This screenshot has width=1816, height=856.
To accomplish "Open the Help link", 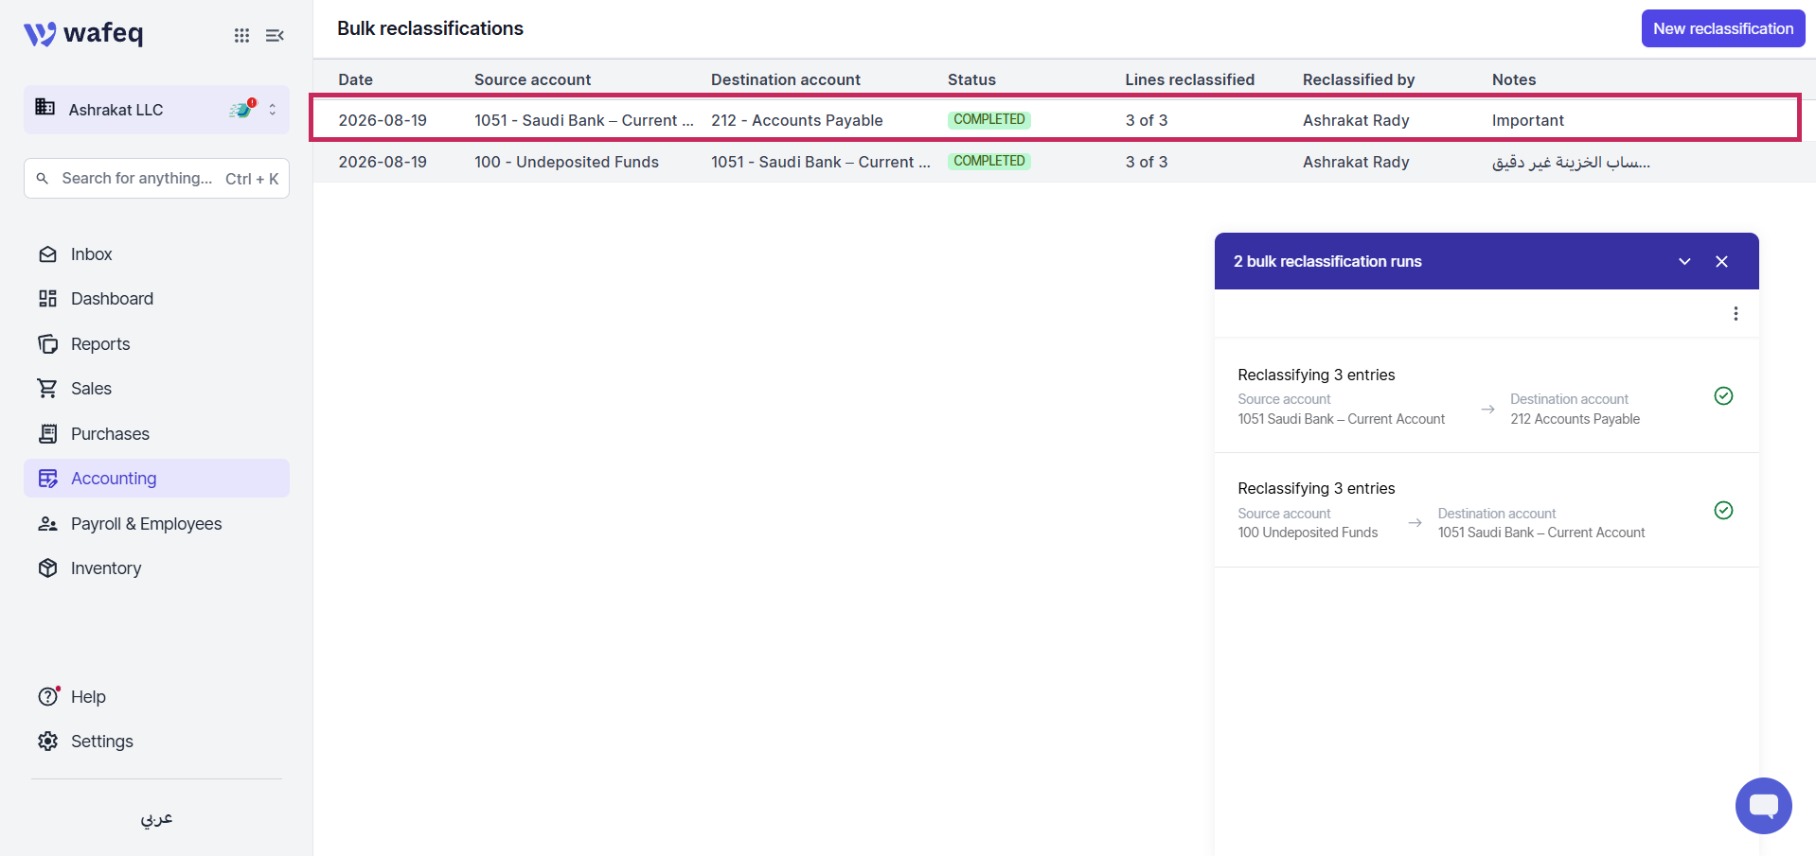I will pyautogui.click(x=88, y=697).
